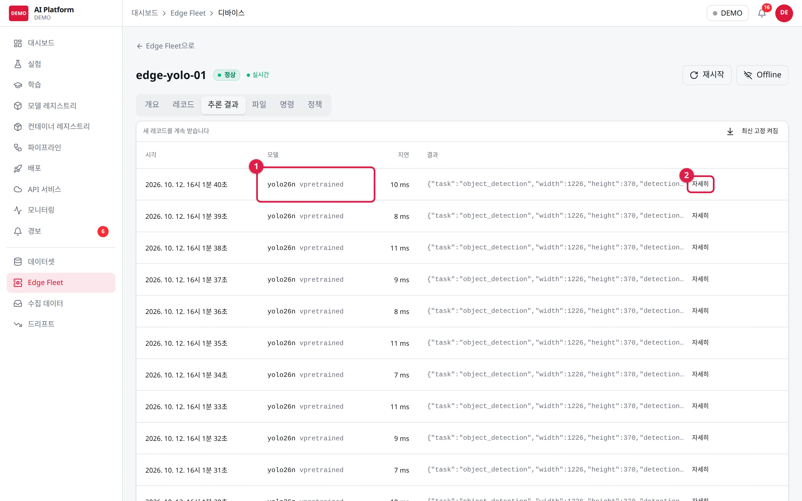Open the 모니터링 activity icon
802x501 pixels.
click(18, 210)
